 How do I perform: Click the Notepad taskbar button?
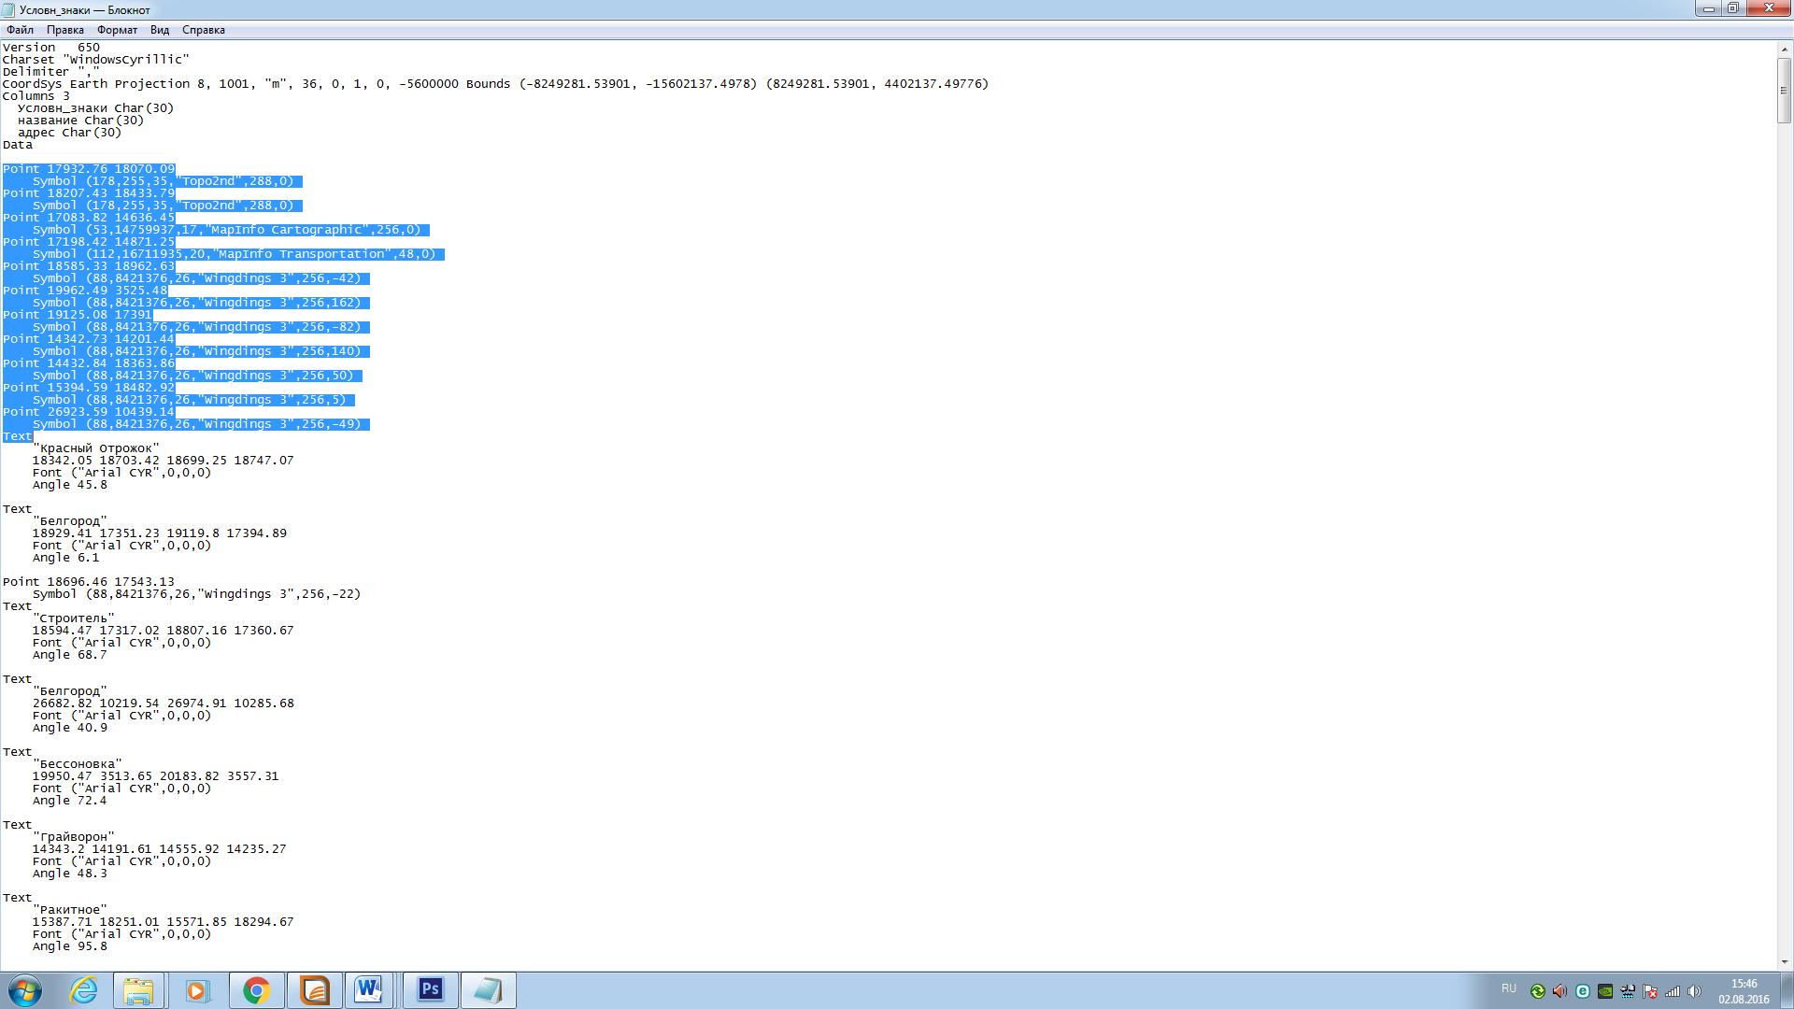coord(488,990)
